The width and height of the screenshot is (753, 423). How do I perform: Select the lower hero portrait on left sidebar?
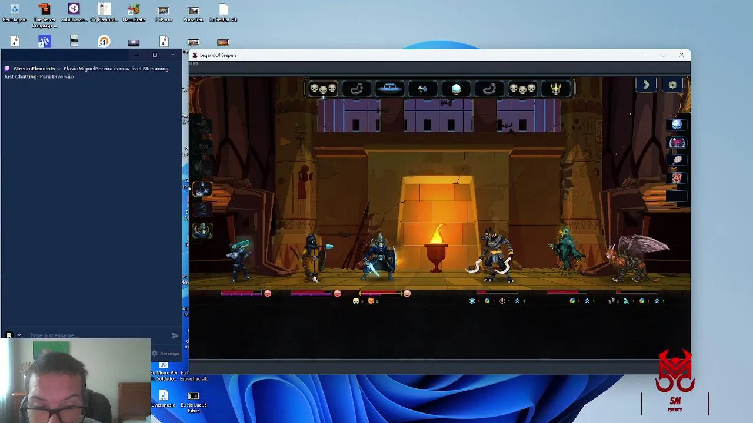(x=202, y=231)
